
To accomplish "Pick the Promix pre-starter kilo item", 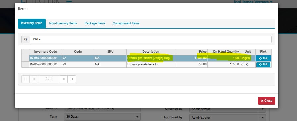I will pyautogui.click(x=263, y=65).
